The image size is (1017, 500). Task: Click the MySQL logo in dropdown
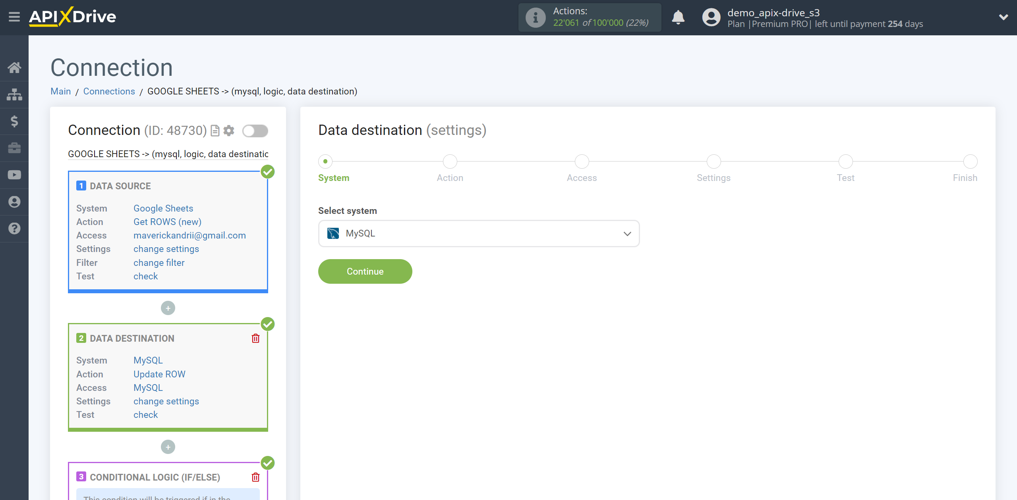point(333,233)
